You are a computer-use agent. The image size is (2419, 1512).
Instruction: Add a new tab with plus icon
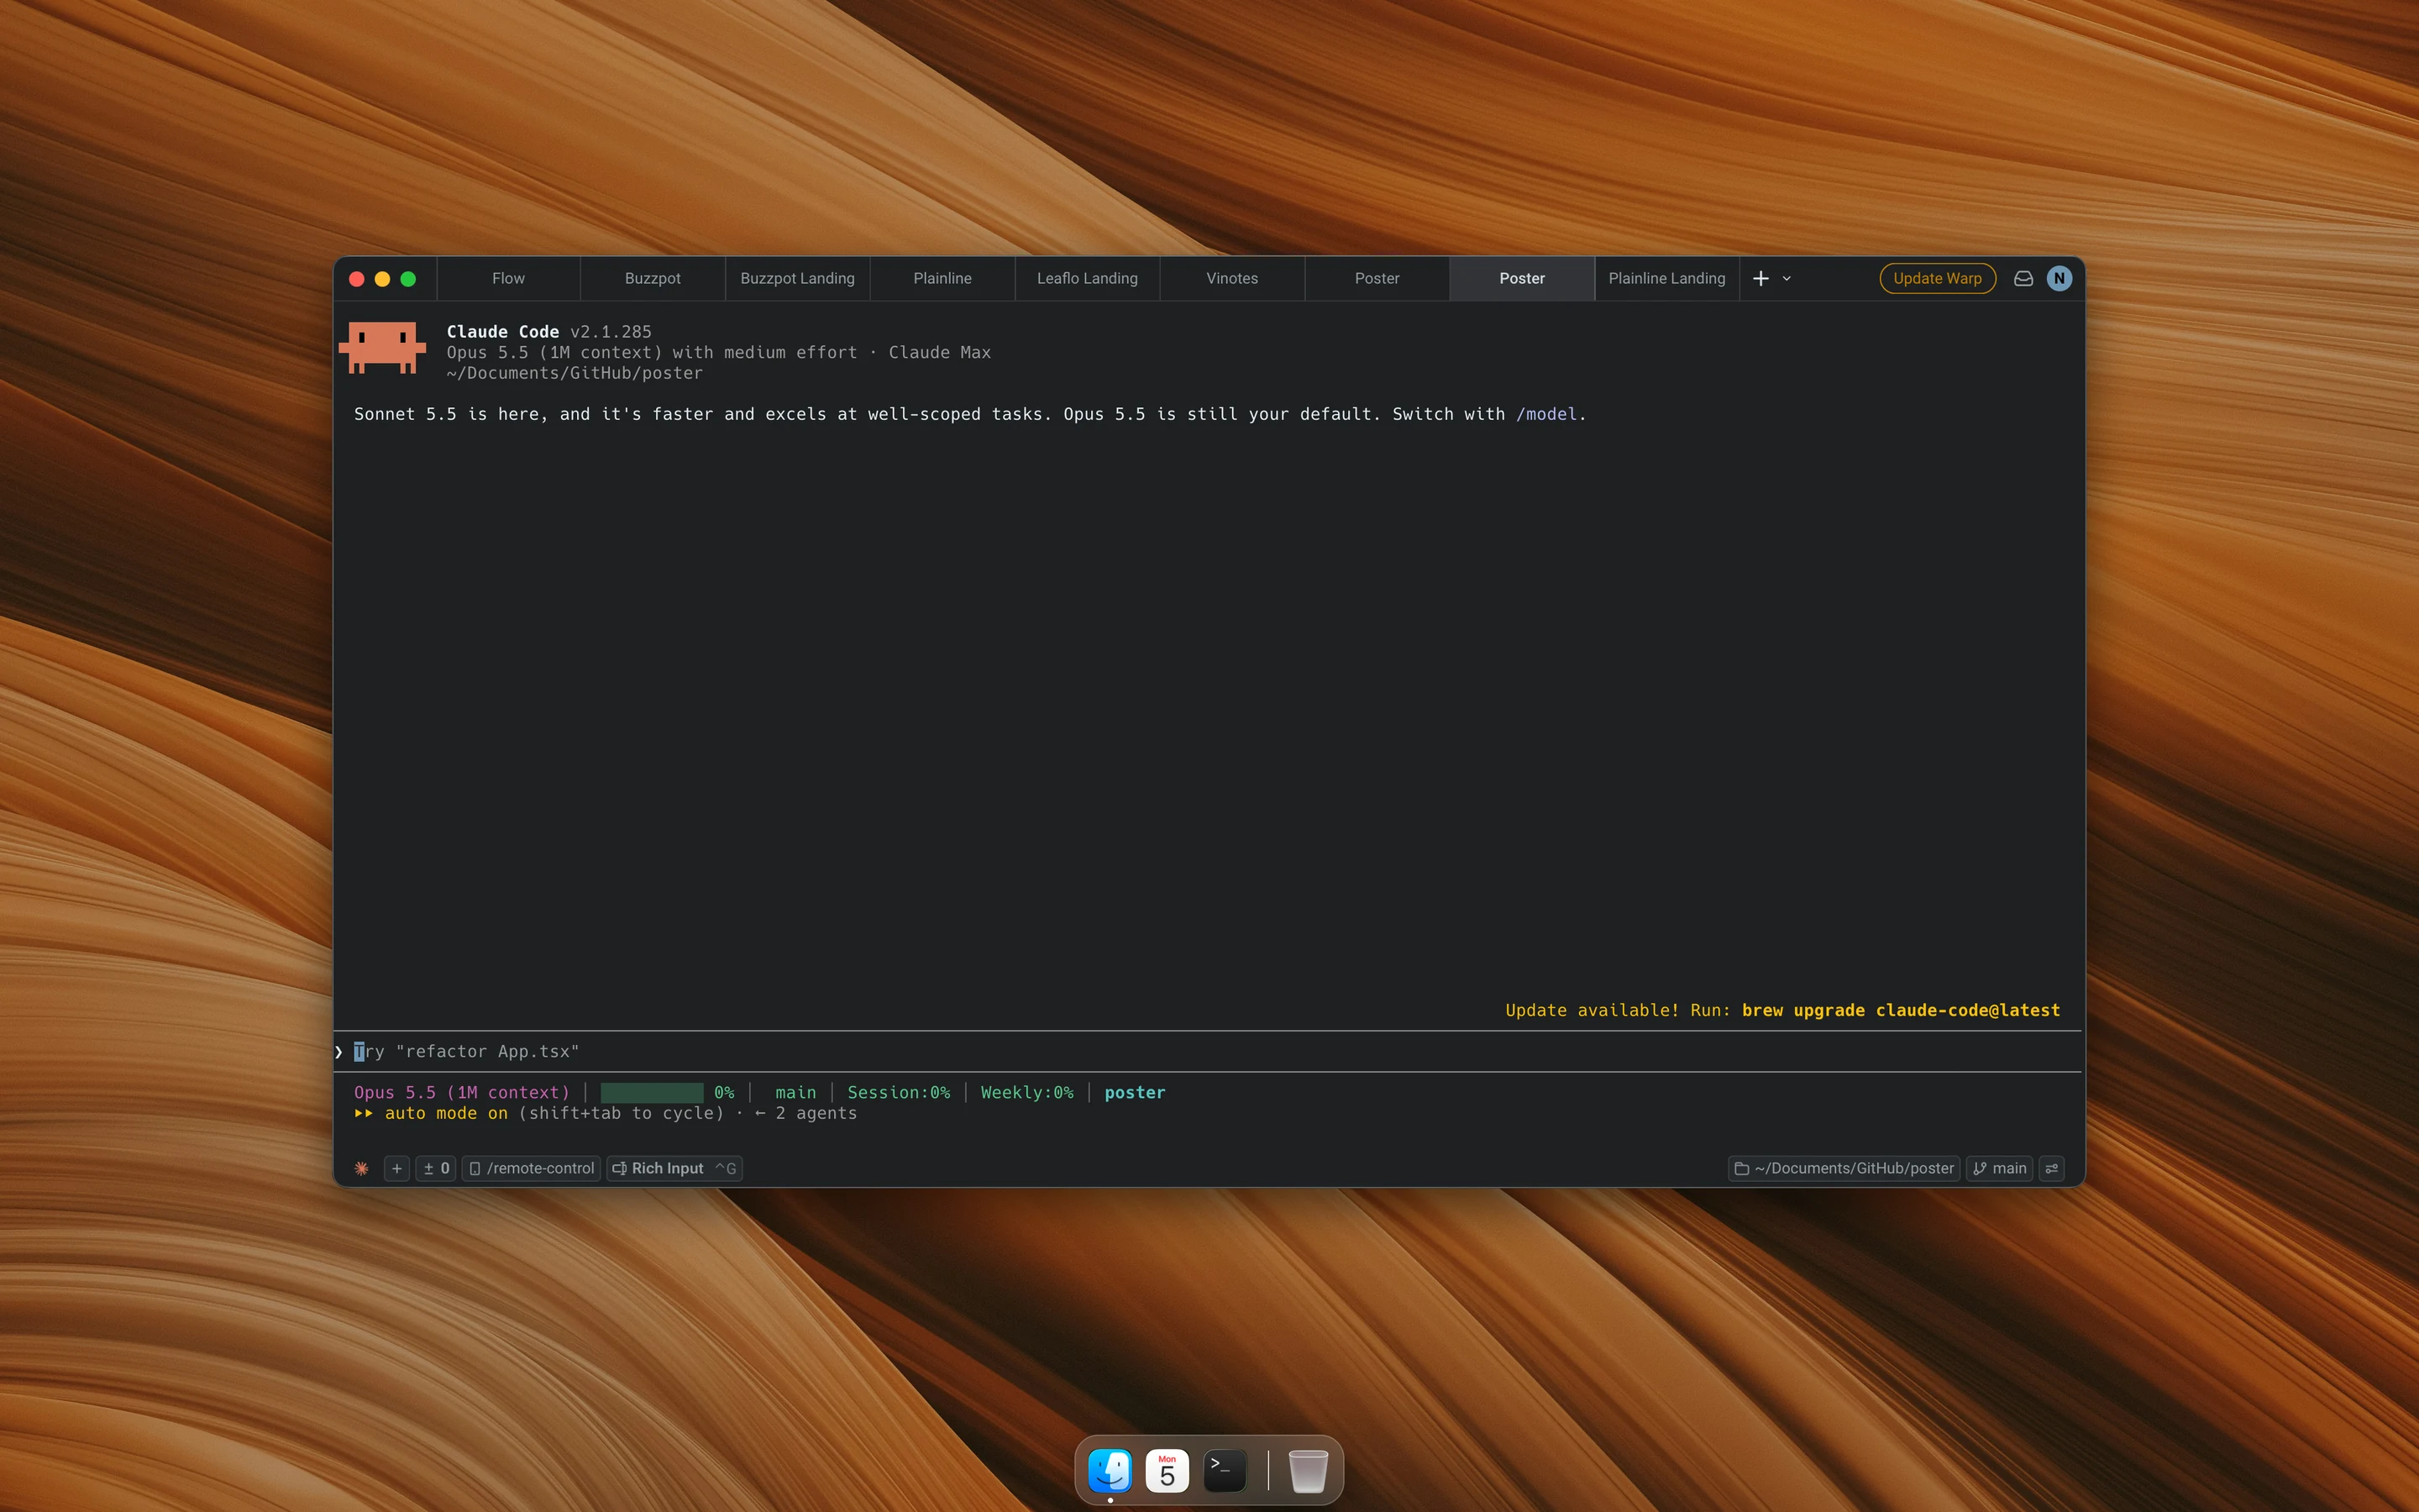tap(1761, 278)
